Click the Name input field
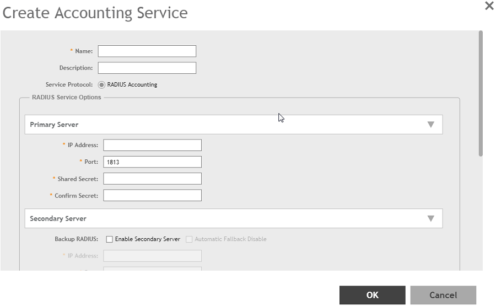This screenshot has width=496, height=306. tap(147, 51)
